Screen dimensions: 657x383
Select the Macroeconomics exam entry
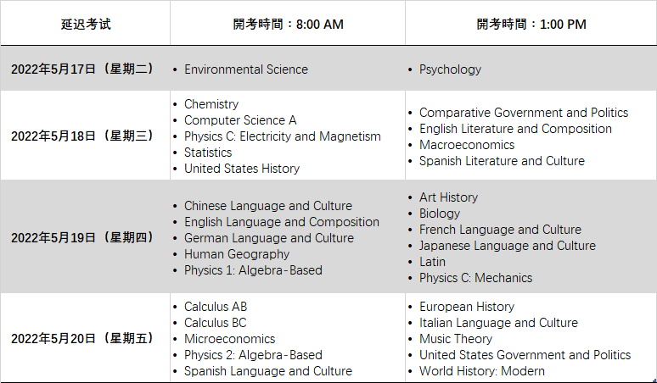point(467,145)
